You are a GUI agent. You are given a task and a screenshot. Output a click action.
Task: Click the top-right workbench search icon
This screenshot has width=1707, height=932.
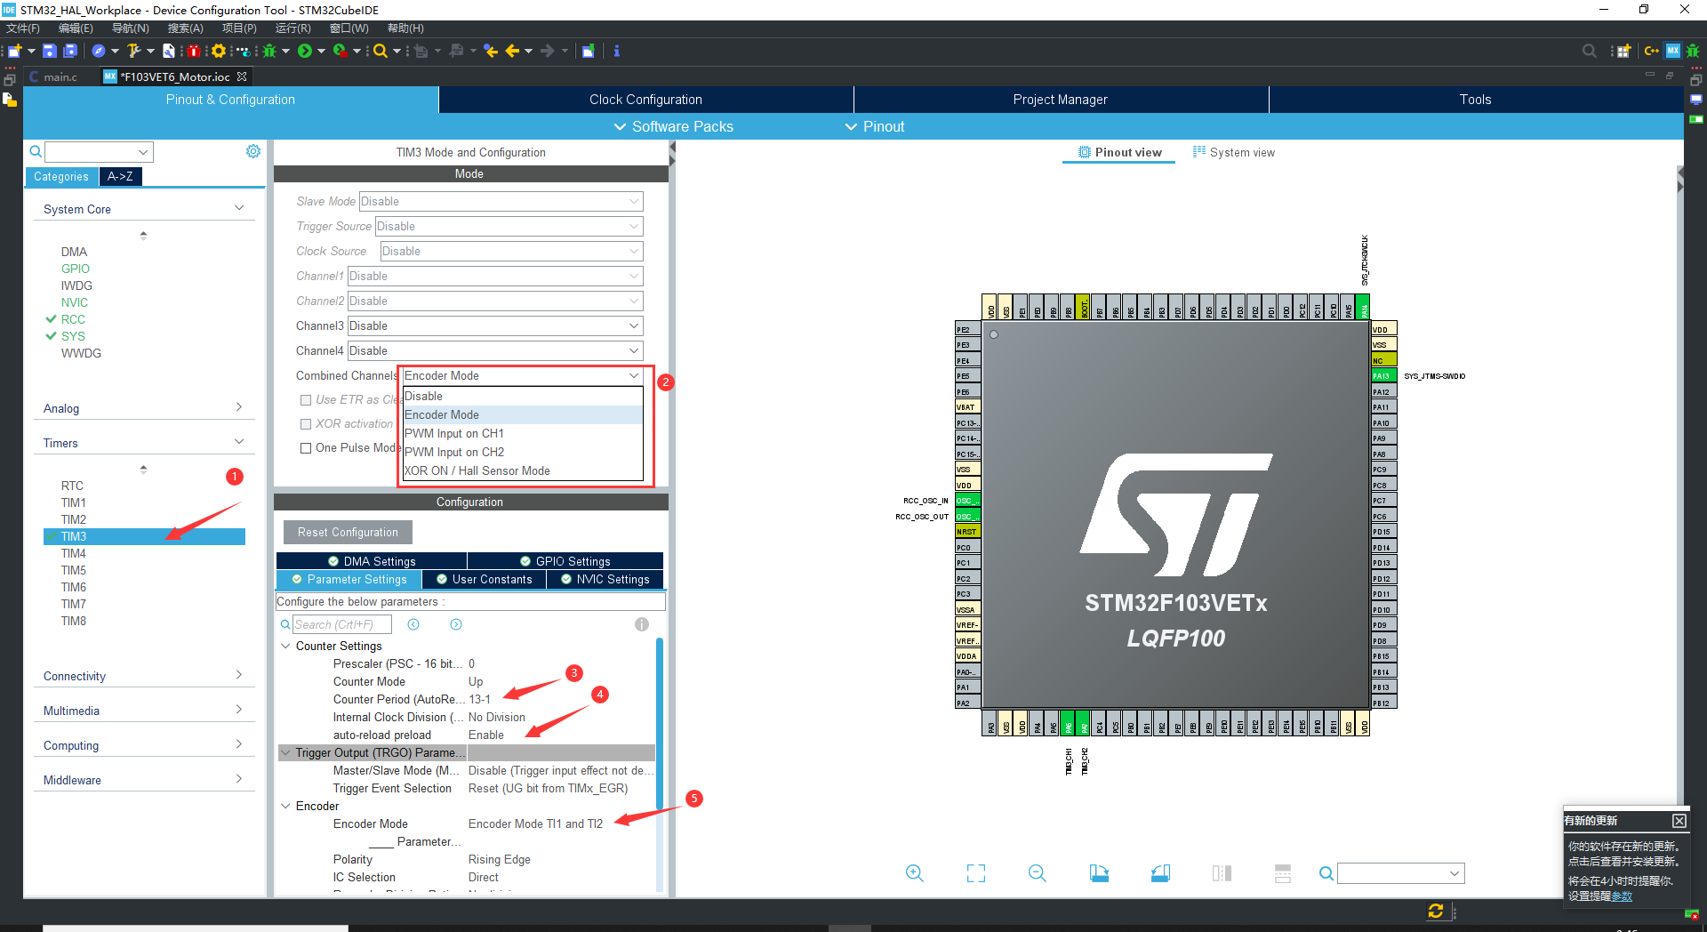click(x=1590, y=51)
